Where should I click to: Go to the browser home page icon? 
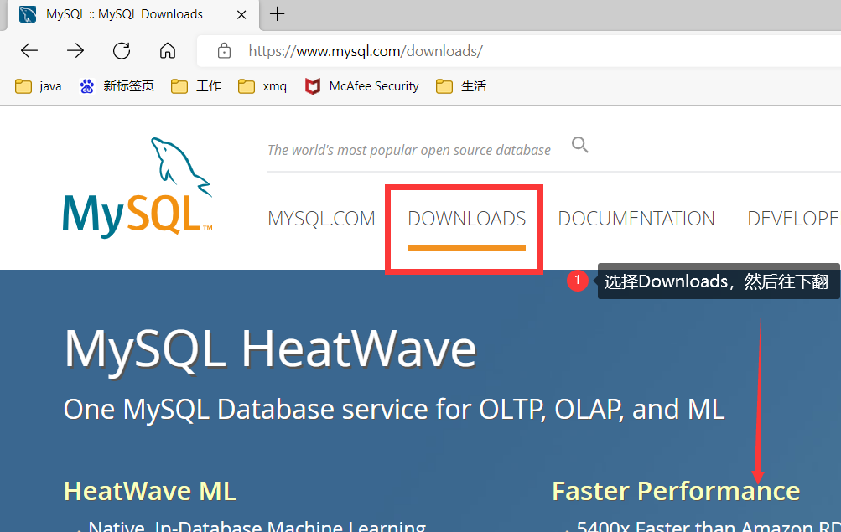click(168, 51)
